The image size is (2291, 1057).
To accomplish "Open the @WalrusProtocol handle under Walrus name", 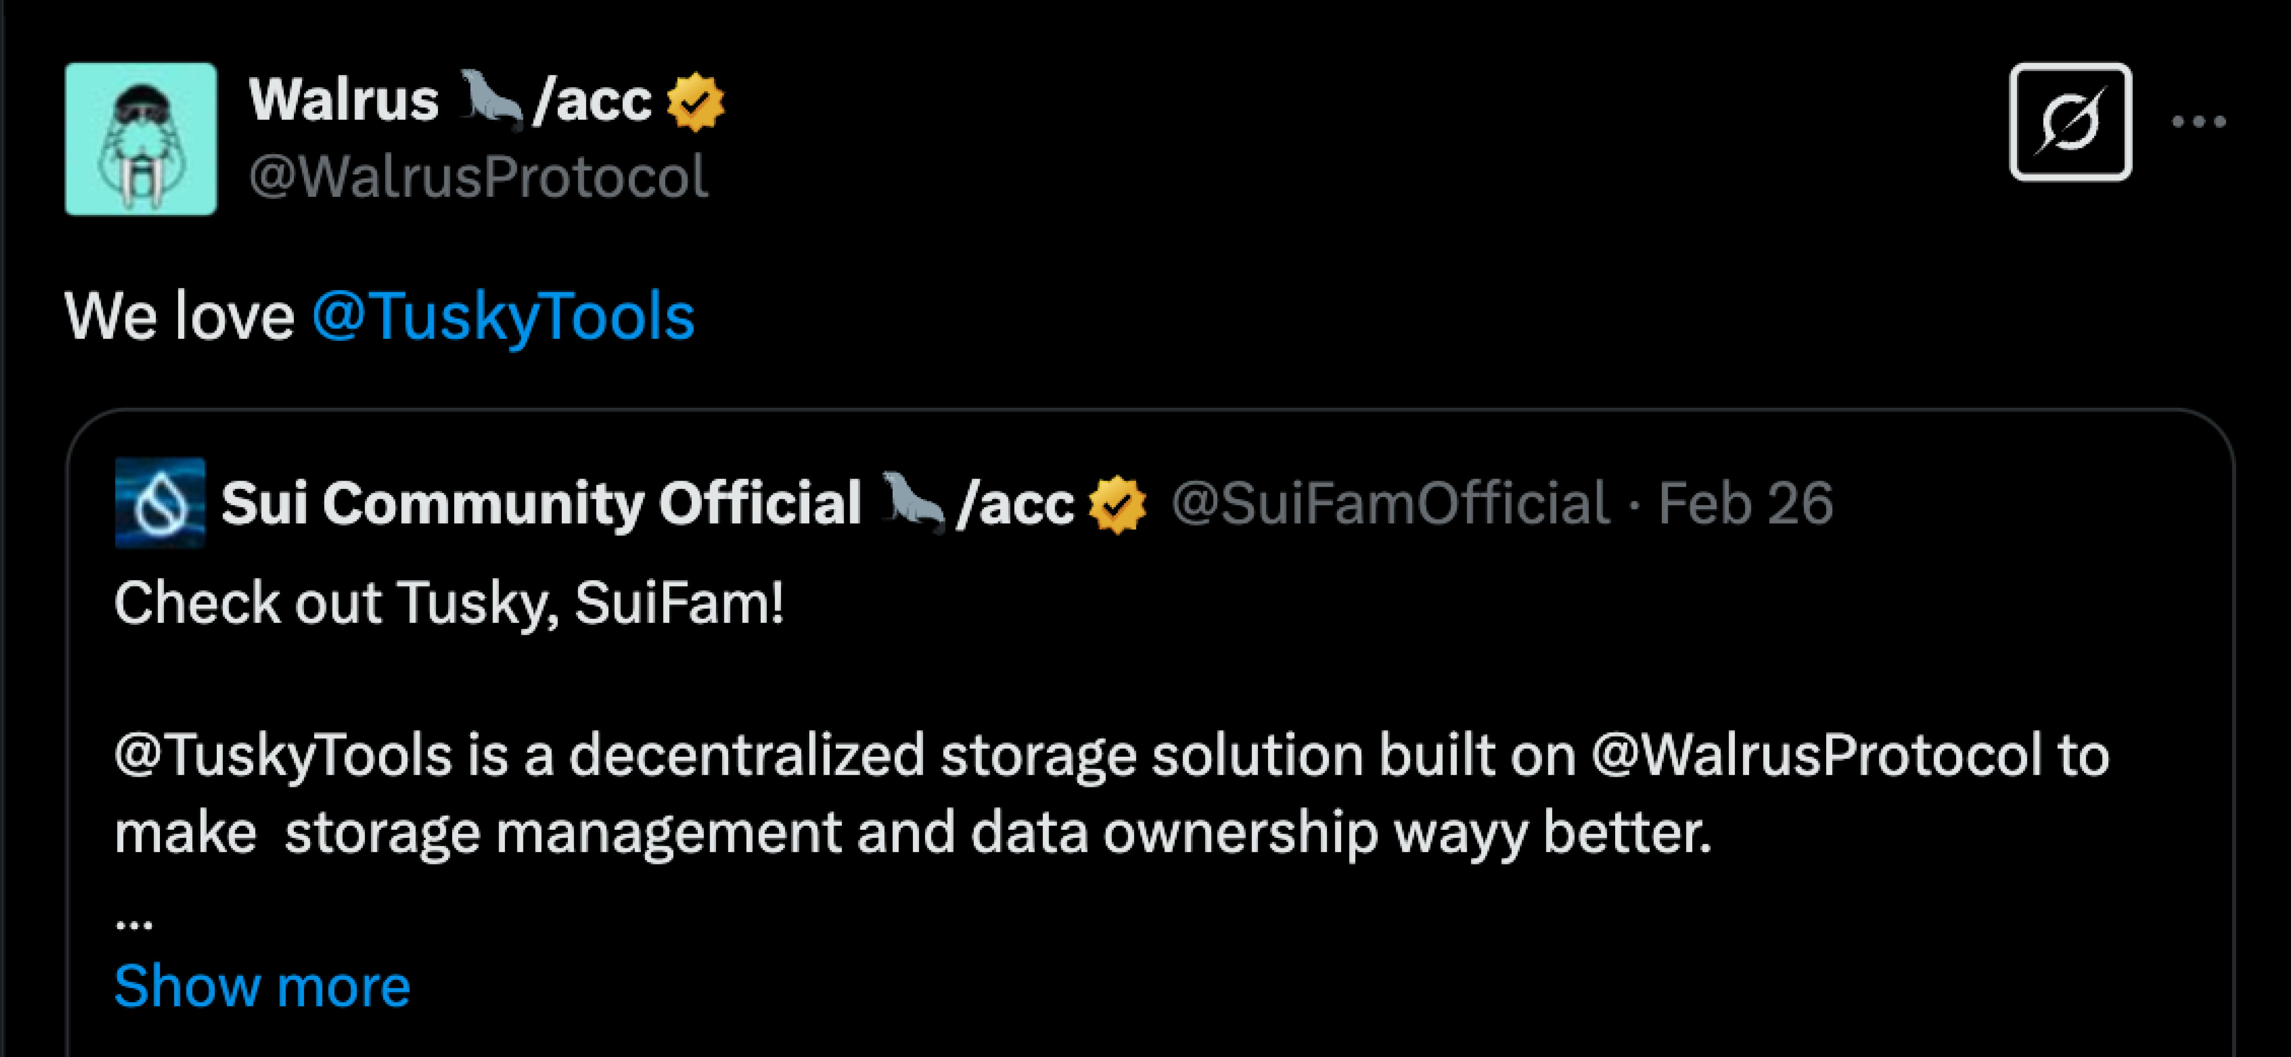I will pos(478,177).
